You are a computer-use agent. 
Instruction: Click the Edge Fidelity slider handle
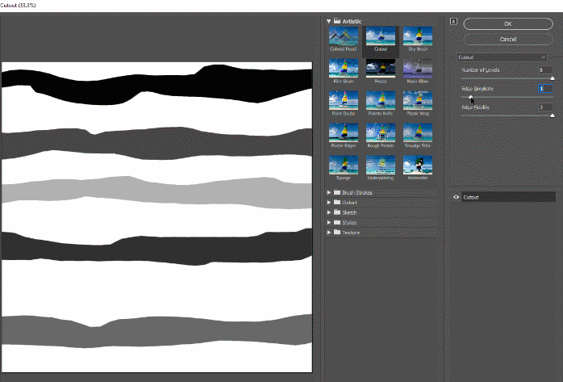point(553,115)
